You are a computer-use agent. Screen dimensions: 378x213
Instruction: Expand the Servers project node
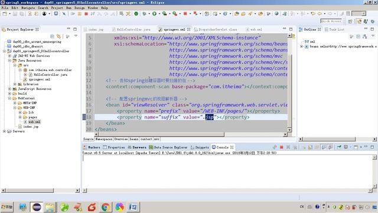(4, 131)
